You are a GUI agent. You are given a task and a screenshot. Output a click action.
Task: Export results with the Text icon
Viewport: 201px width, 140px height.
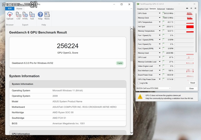point(32,14)
